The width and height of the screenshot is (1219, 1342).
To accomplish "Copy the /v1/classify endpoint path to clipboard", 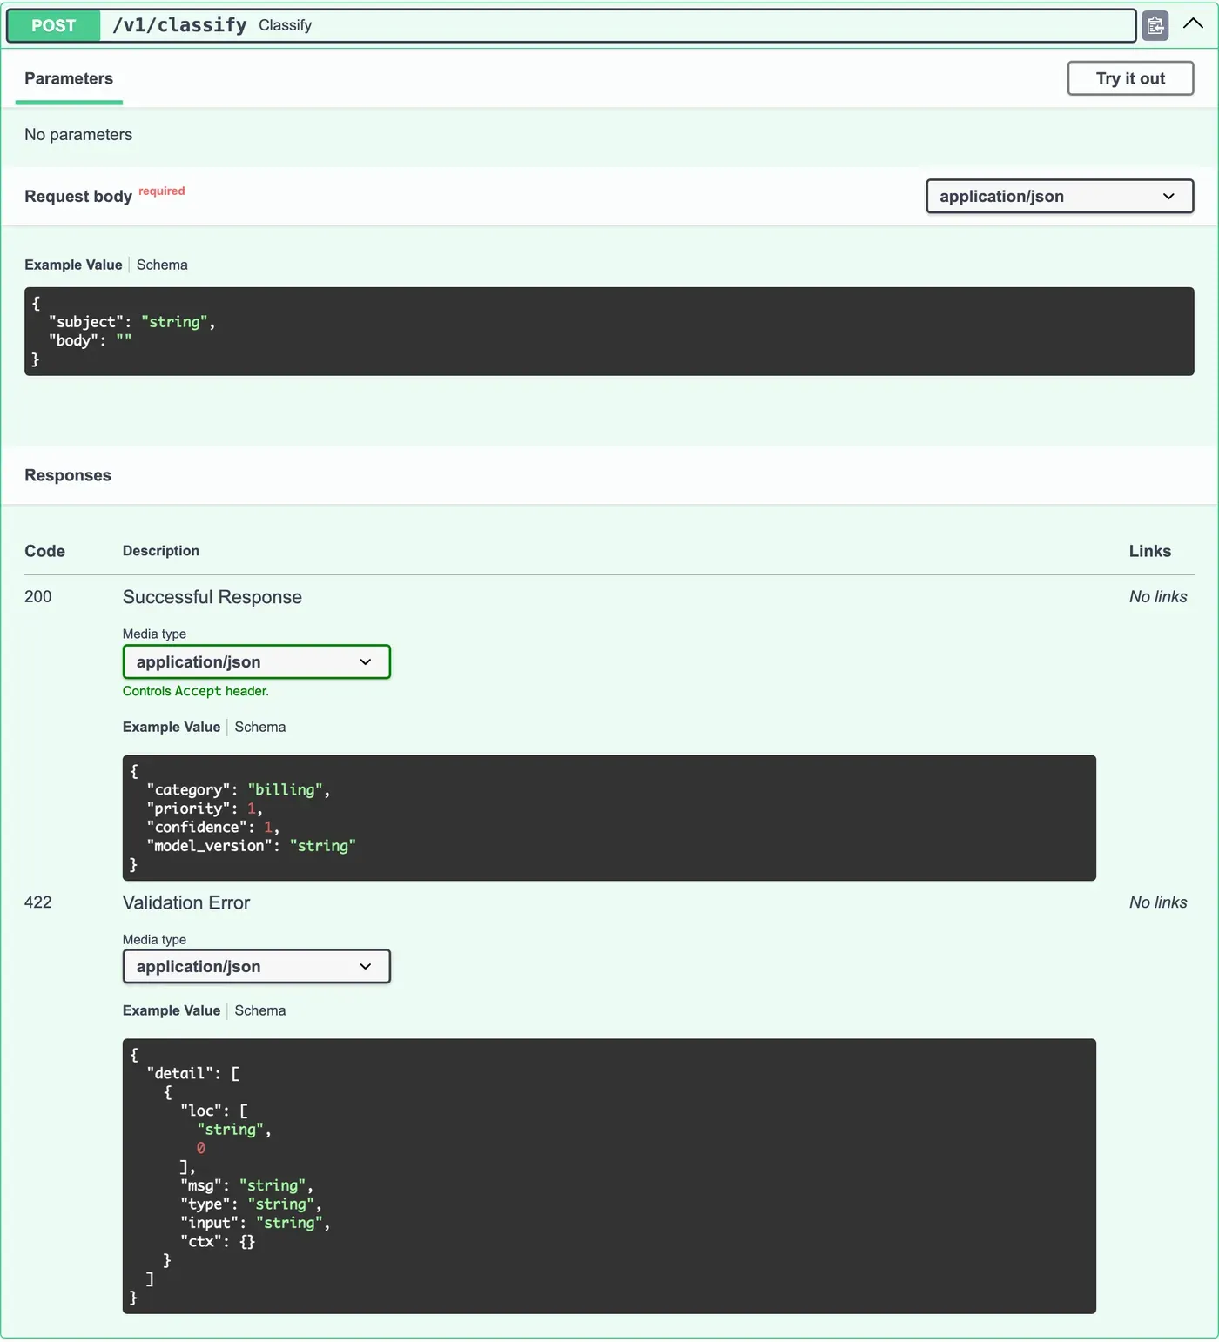I will tap(1155, 26).
